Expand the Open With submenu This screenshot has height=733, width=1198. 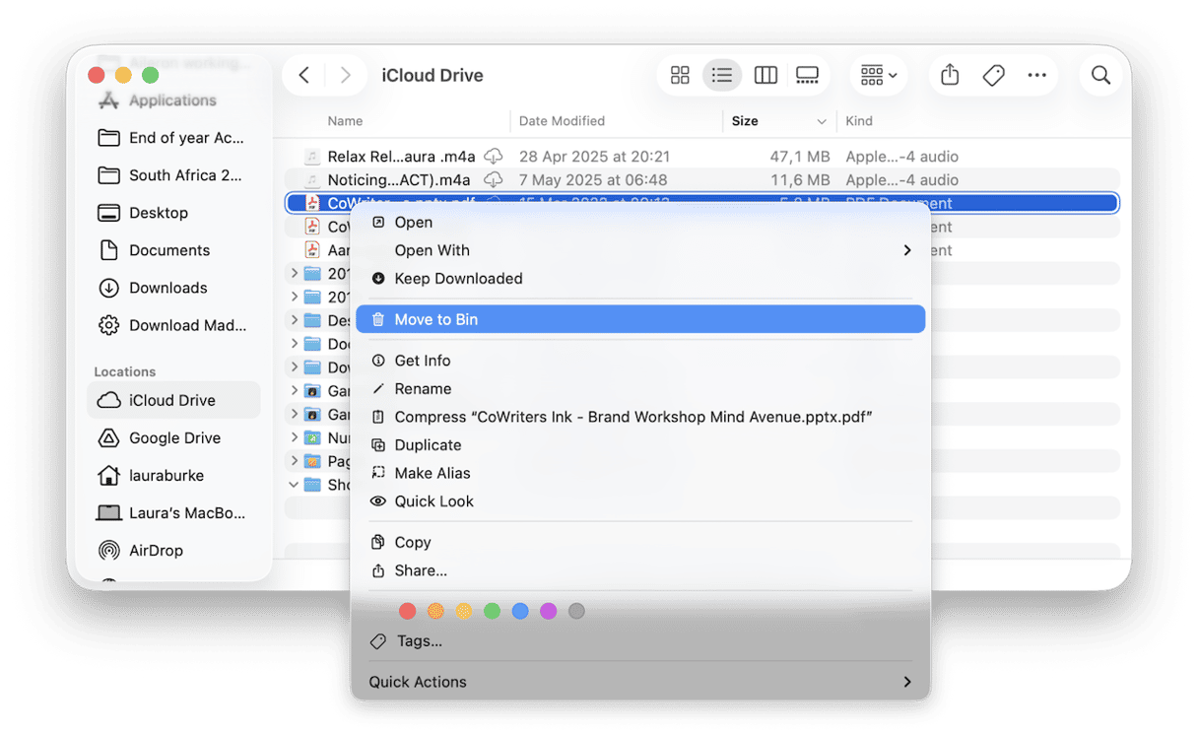tap(906, 250)
